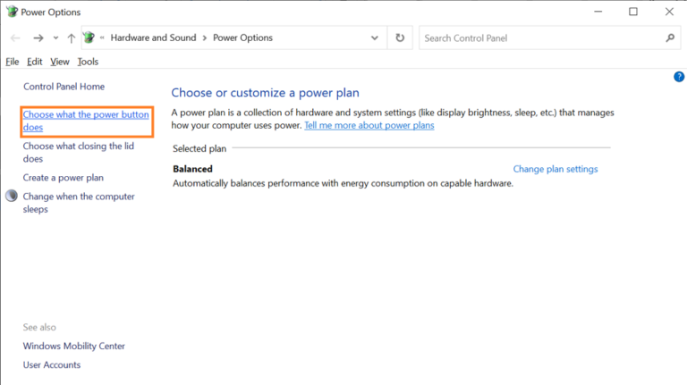The width and height of the screenshot is (687, 385).
Task: Open help via blue question mark
Action: point(678,78)
